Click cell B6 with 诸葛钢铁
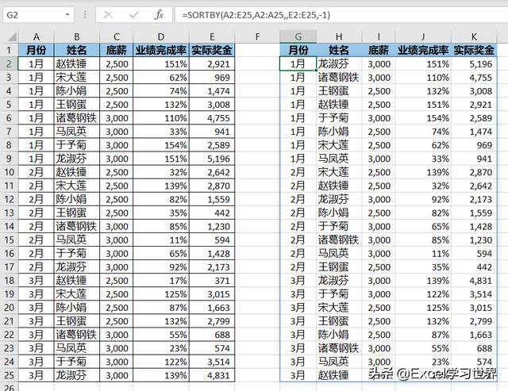Image resolution: width=508 pixels, height=391 pixels. (x=77, y=118)
